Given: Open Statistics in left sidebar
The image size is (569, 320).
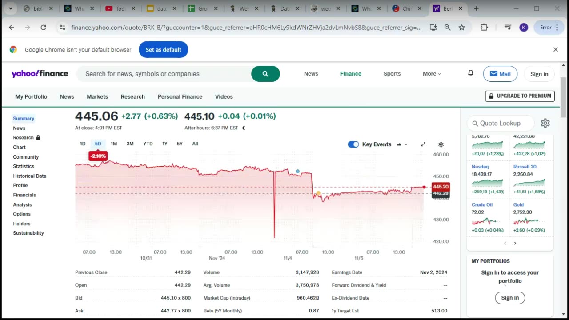Looking at the screenshot, I should click(24, 166).
